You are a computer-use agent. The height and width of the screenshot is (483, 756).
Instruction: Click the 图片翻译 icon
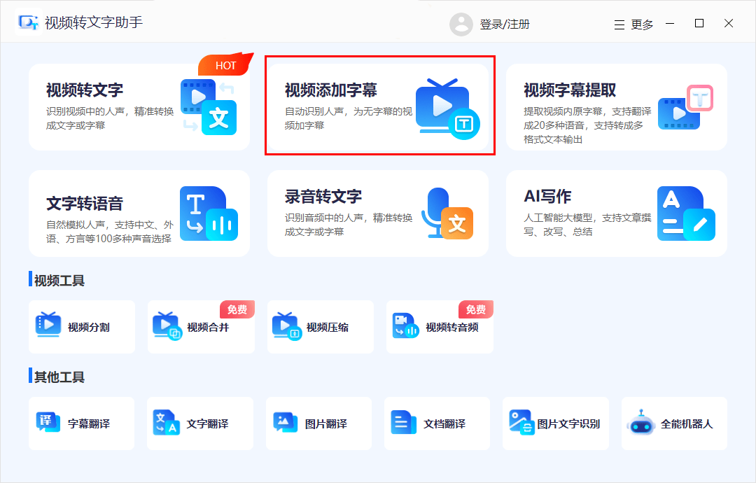click(286, 422)
